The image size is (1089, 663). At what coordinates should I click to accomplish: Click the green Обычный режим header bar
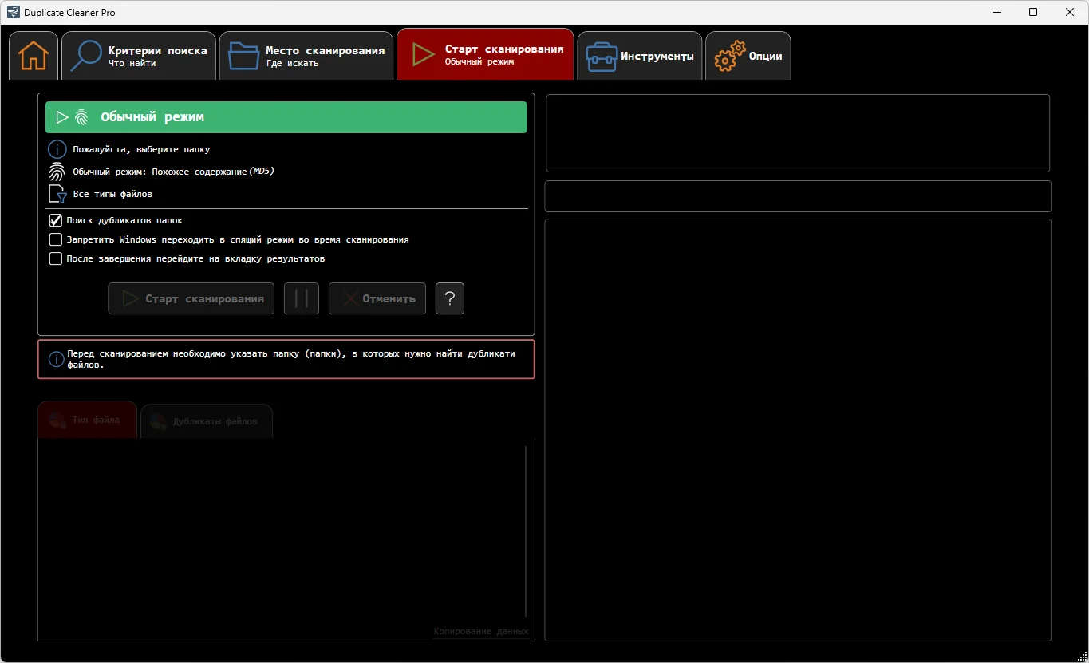286,117
